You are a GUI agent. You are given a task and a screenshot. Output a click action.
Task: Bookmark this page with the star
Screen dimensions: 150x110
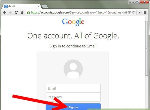click(x=134, y=12)
